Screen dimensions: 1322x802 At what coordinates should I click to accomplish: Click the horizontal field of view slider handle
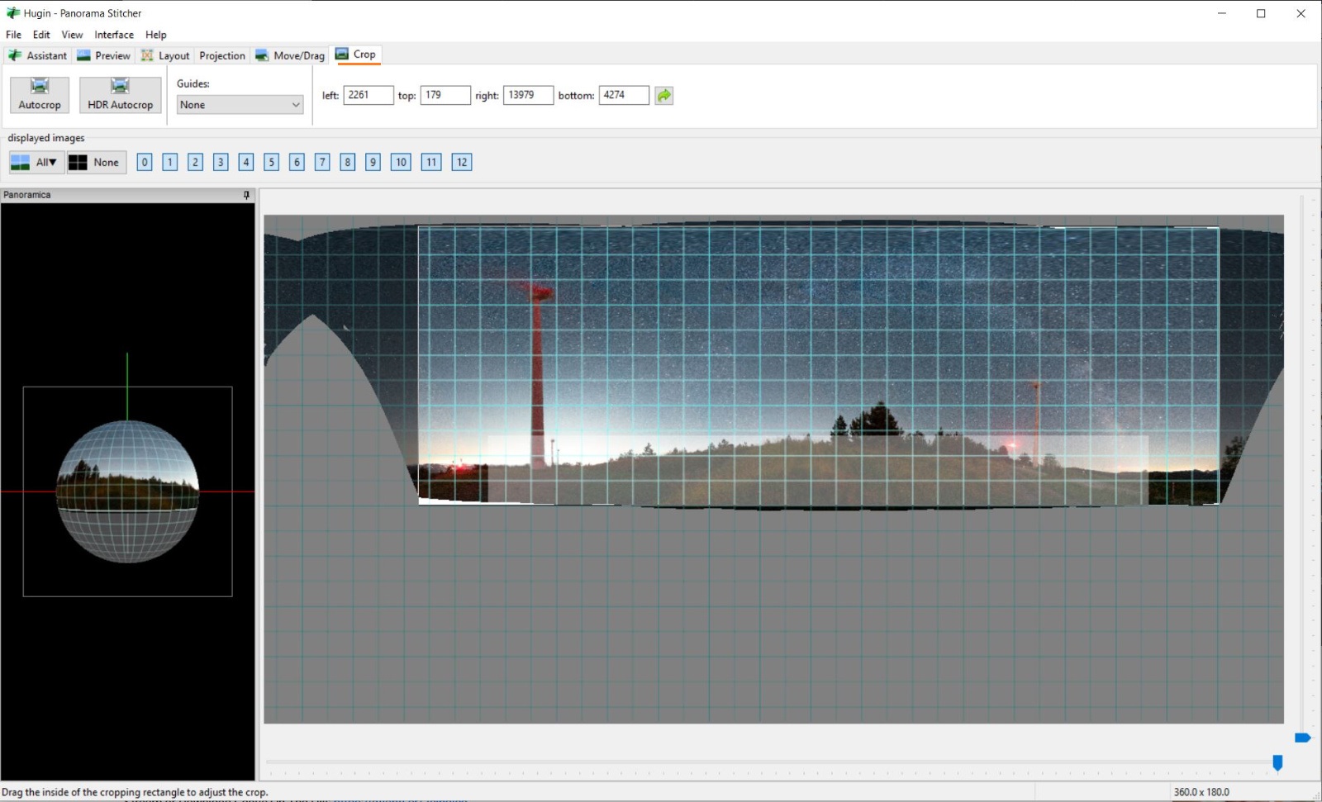pos(1277,762)
